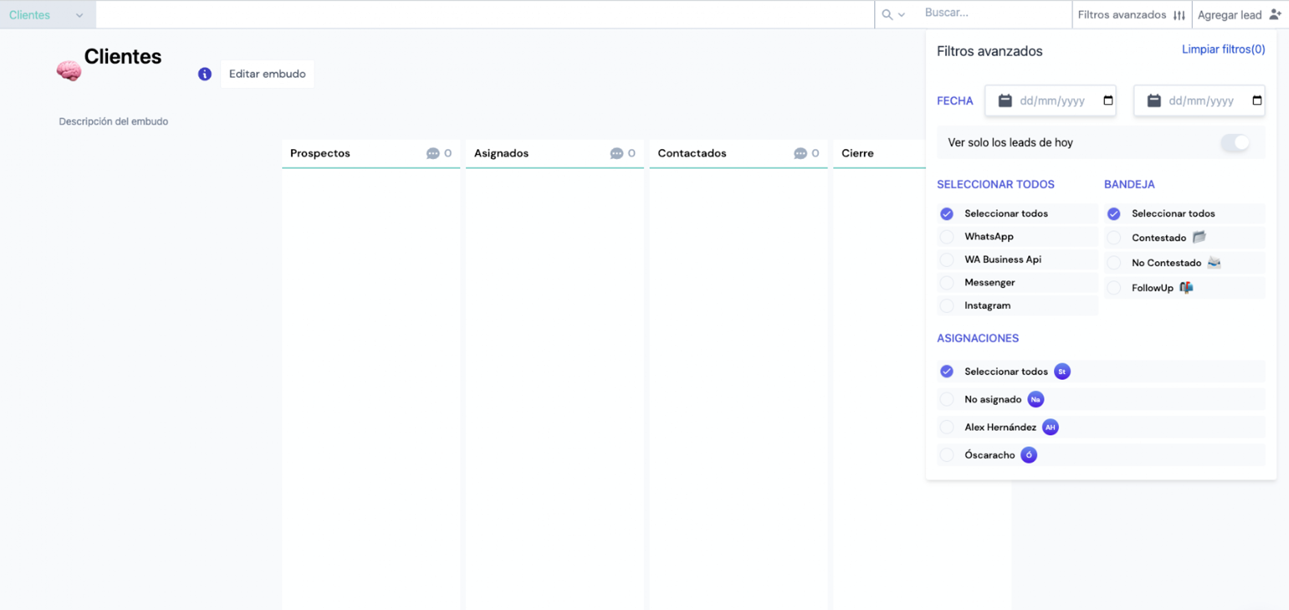The width and height of the screenshot is (1289, 610).
Task: Click the Descripción del embudo text
Action: tap(113, 122)
